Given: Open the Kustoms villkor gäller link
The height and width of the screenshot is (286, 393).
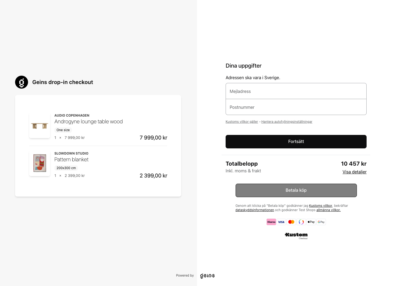Looking at the screenshot, I should [242, 122].
